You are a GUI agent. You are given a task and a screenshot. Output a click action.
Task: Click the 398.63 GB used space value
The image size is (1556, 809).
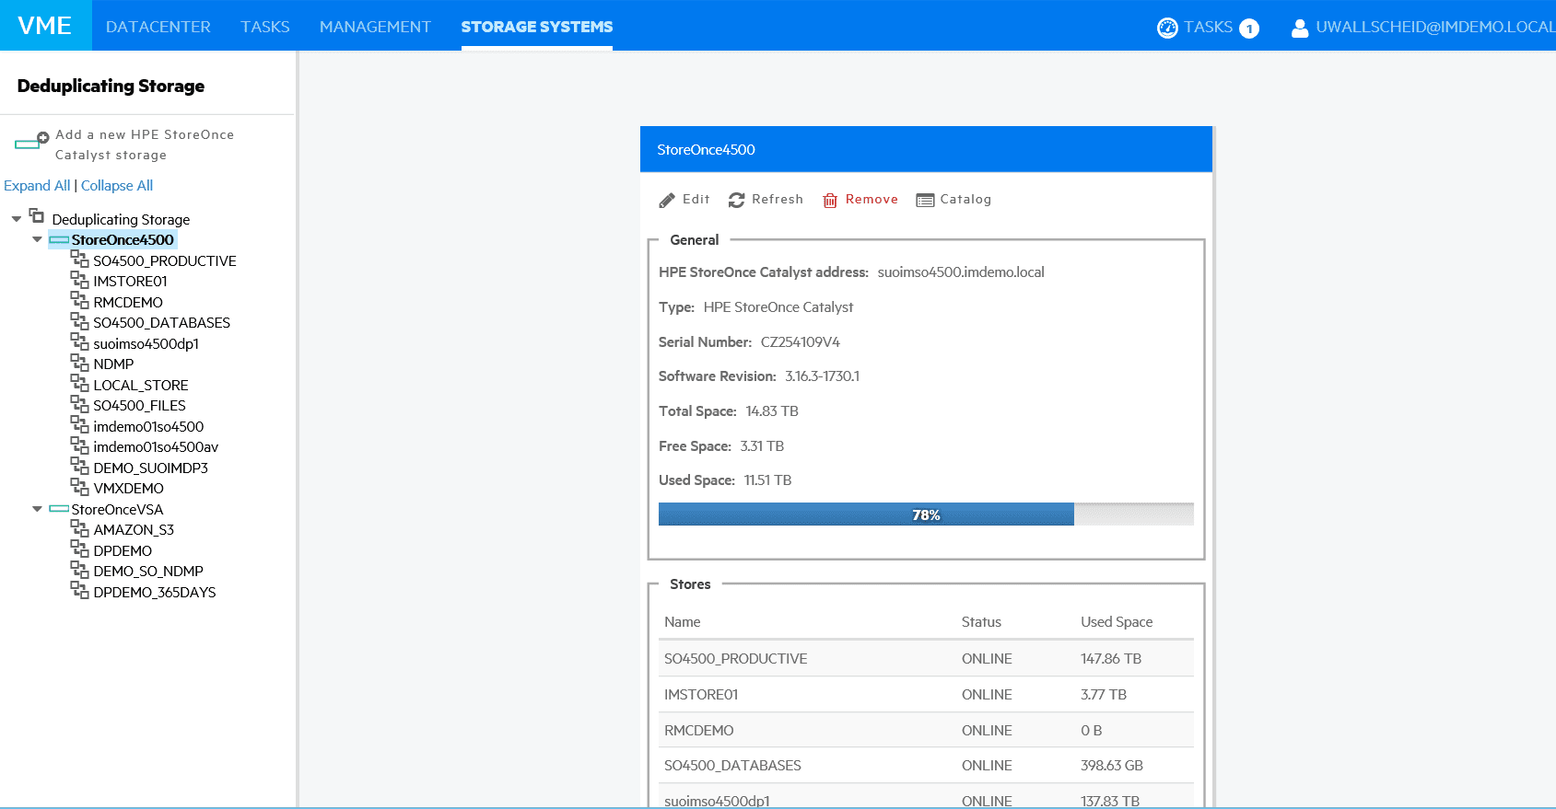pyautogui.click(x=1112, y=765)
